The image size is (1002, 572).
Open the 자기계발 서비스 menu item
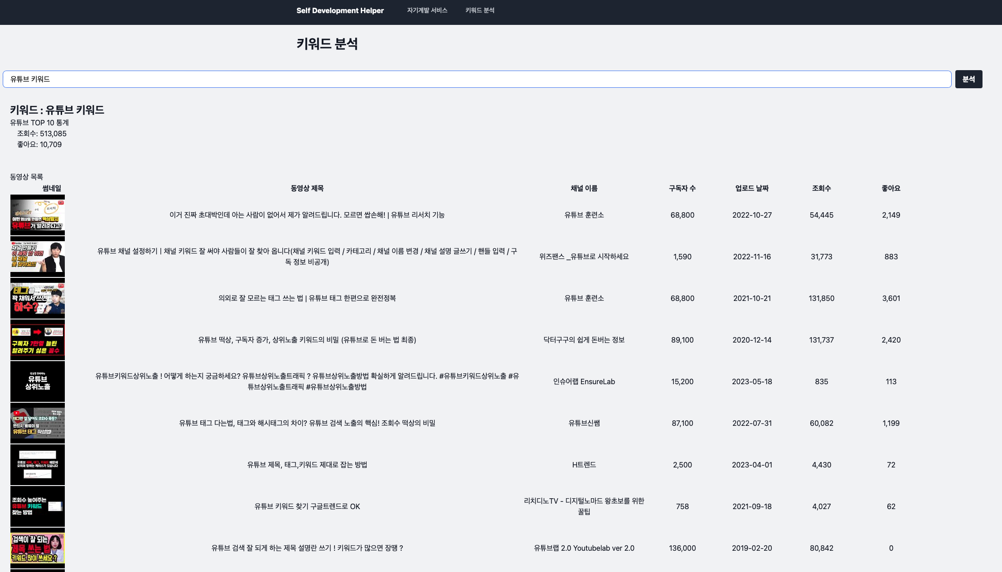click(x=427, y=10)
